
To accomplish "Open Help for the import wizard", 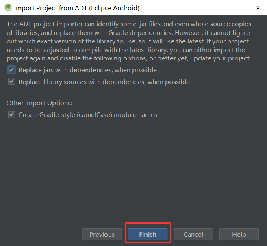I will [239, 234].
